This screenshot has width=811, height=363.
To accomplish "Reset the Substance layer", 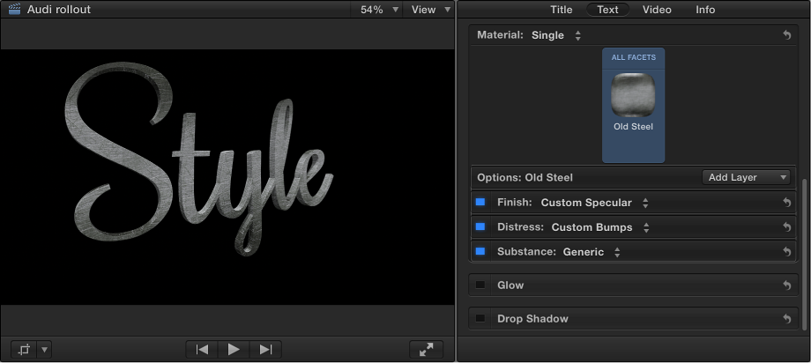I will pos(786,252).
